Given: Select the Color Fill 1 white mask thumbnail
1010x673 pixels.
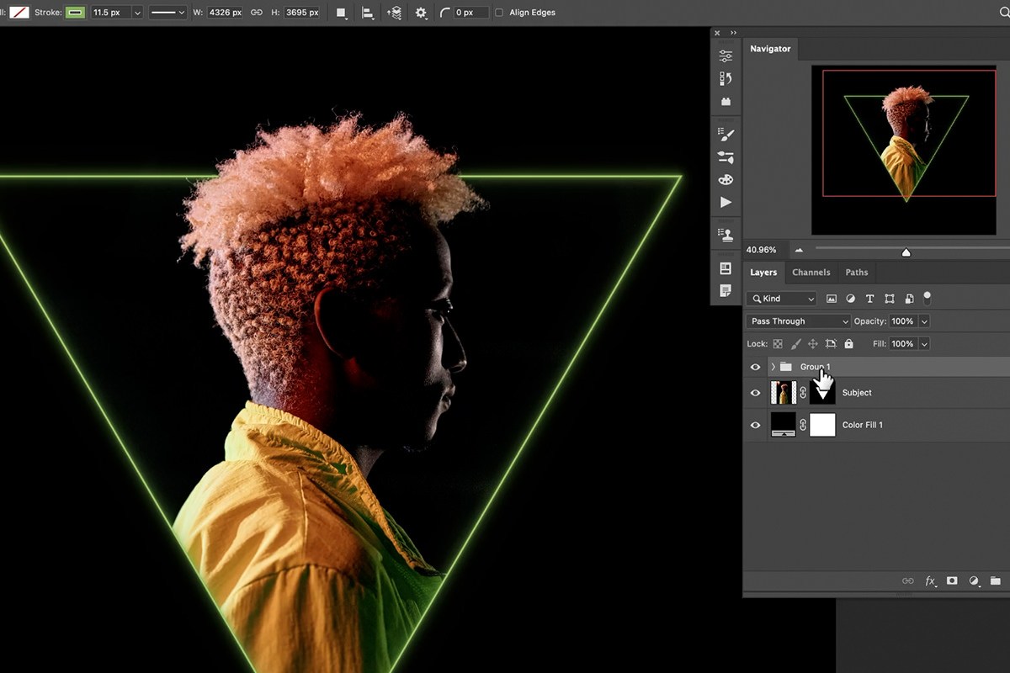Looking at the screenshot, I should coord(822,425).
